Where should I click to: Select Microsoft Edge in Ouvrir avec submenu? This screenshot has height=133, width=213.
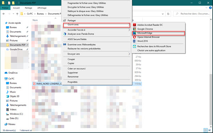158,33
